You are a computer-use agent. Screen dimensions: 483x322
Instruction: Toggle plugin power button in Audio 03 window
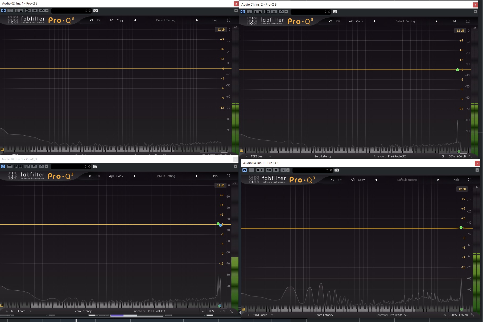(x=3, y=166)
